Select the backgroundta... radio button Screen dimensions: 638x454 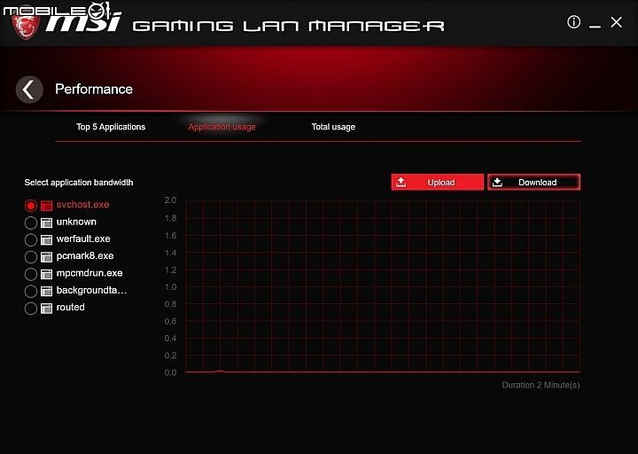[30, 291]
